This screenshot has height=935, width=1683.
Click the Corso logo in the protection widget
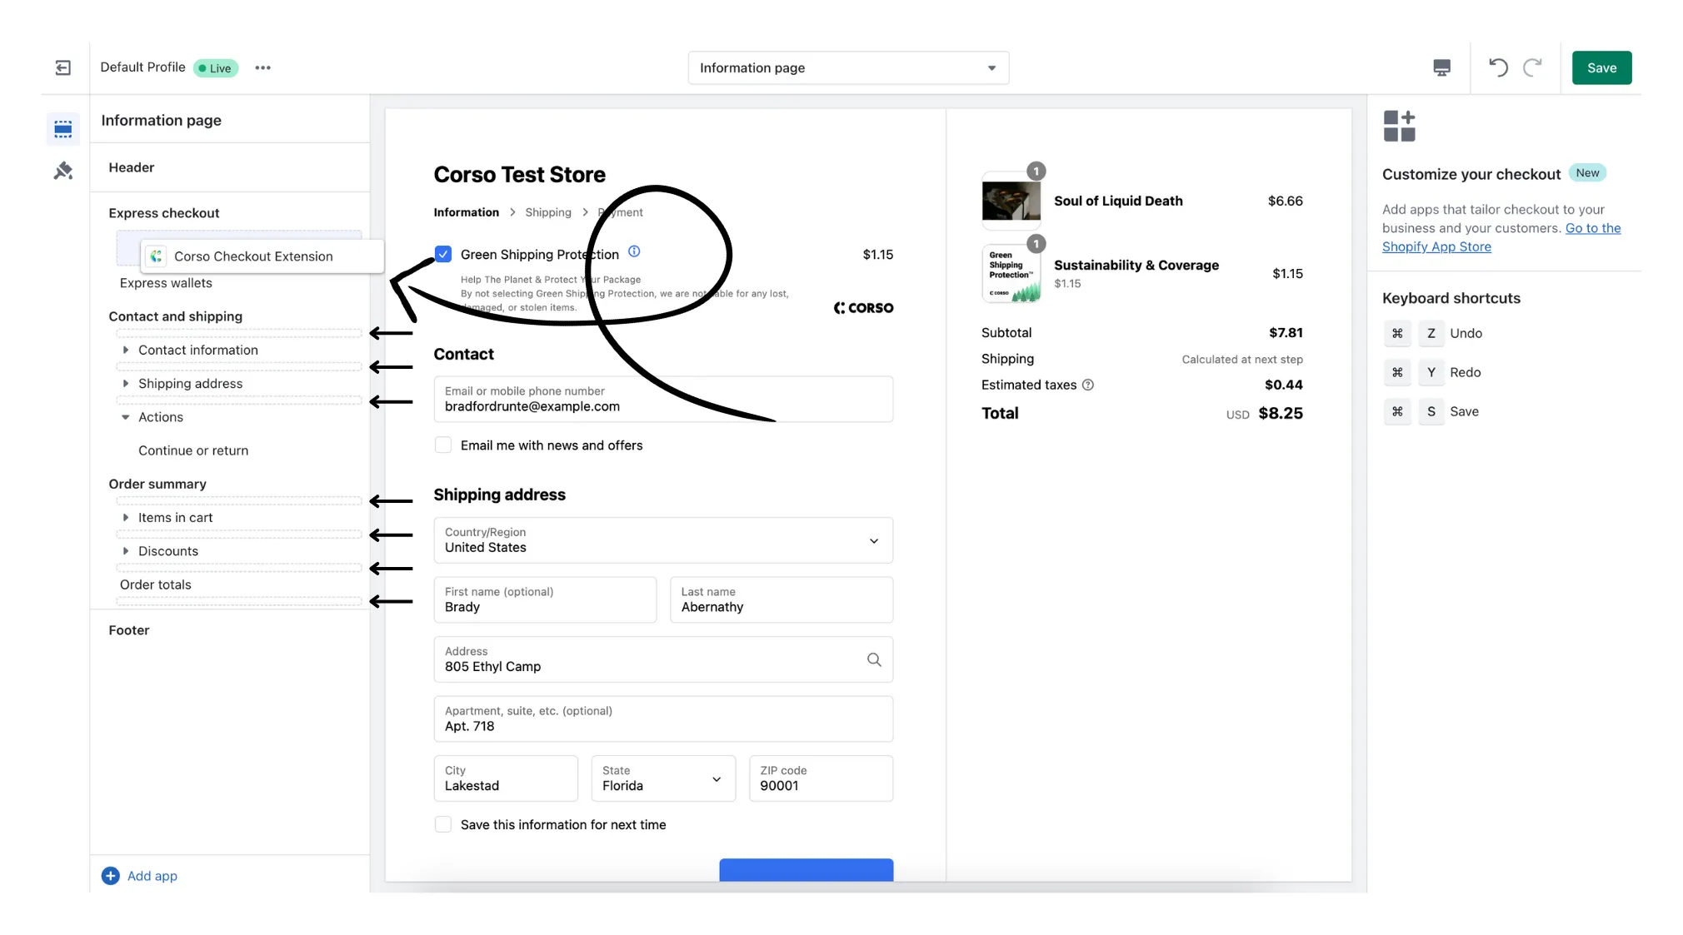click(x=863, y=308)
